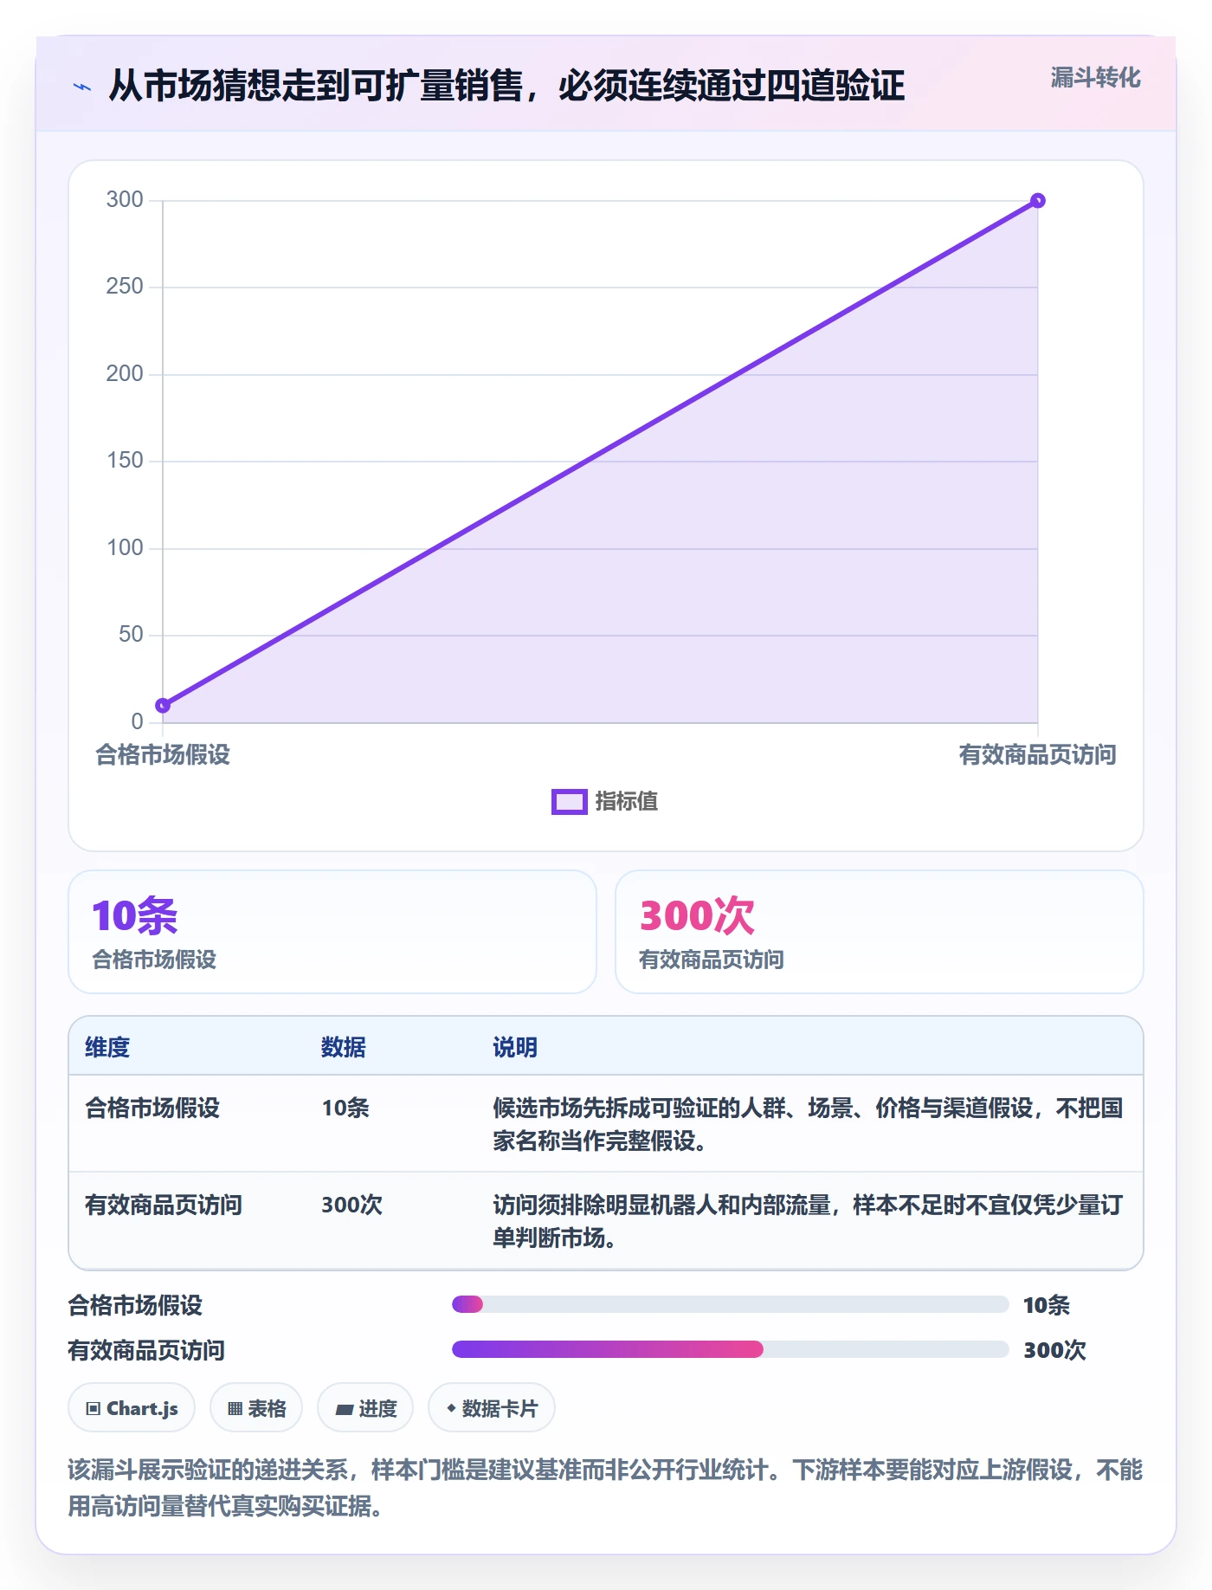This screenshot has height=1590, width=1212.
Task: Click the 数据卡片 diamond icon chip
Action: coord(492,1408)
